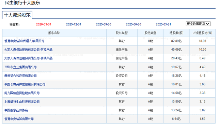This screenshot has height=124, width=218.
Task: Open 新希望六和投资有限公司 shareholder link
Action: (20, 76)
